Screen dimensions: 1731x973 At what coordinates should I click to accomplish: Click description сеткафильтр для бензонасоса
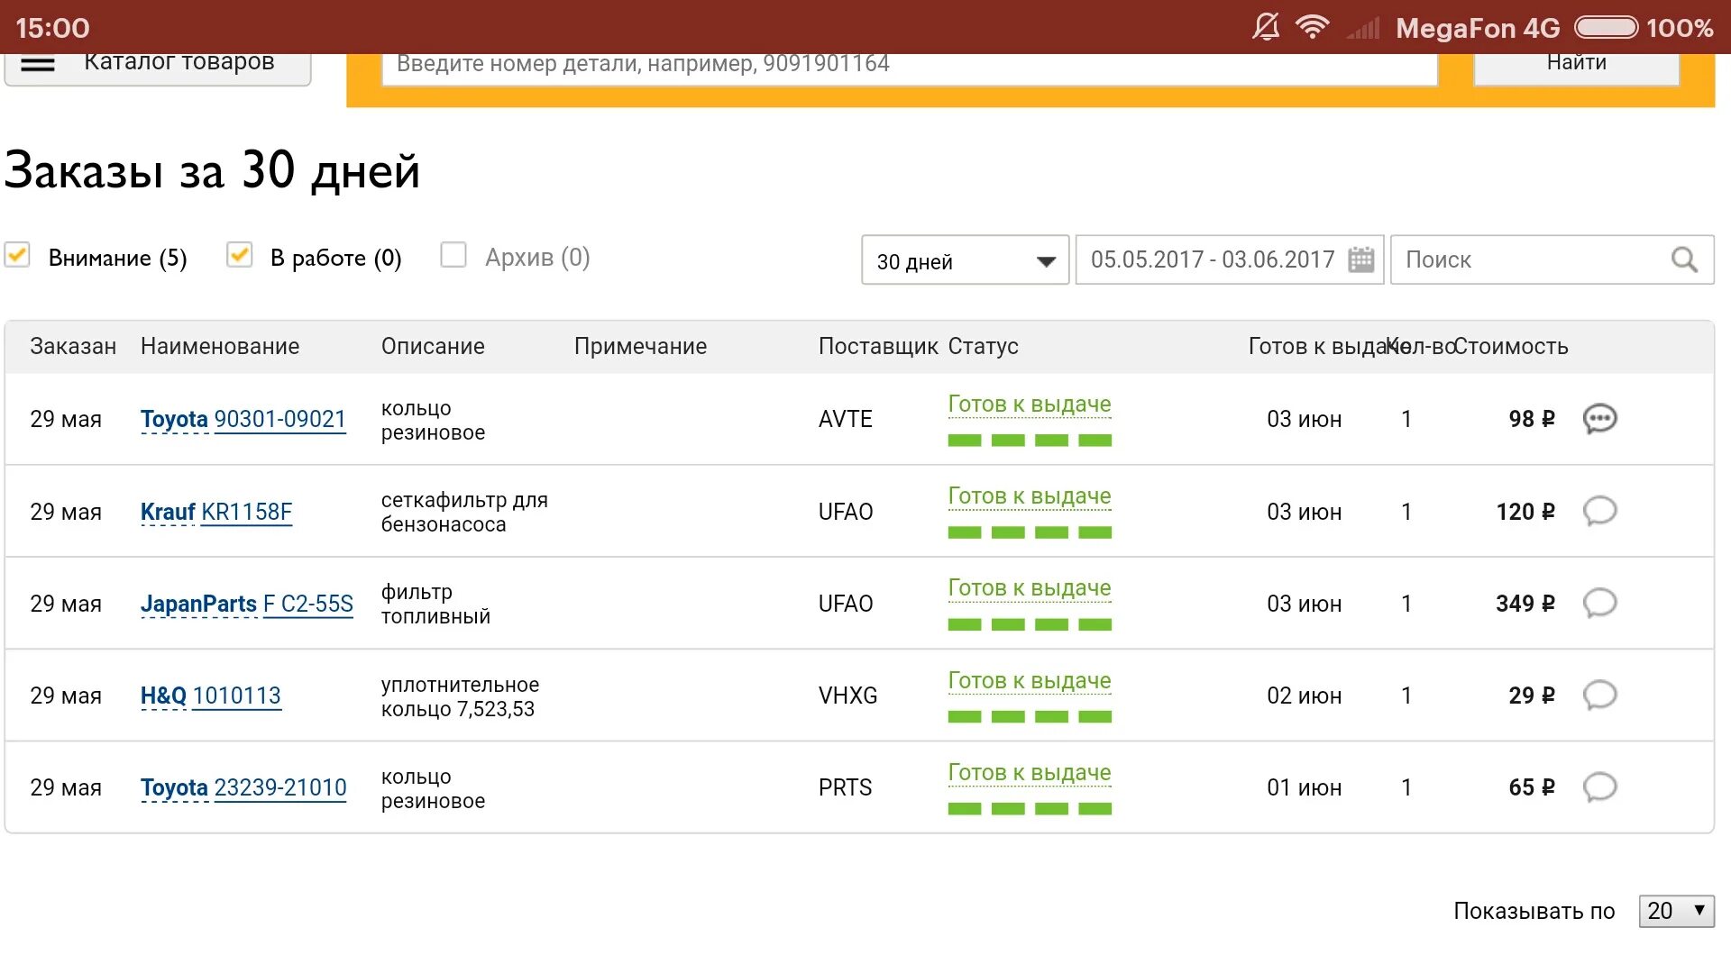(464, 512)
